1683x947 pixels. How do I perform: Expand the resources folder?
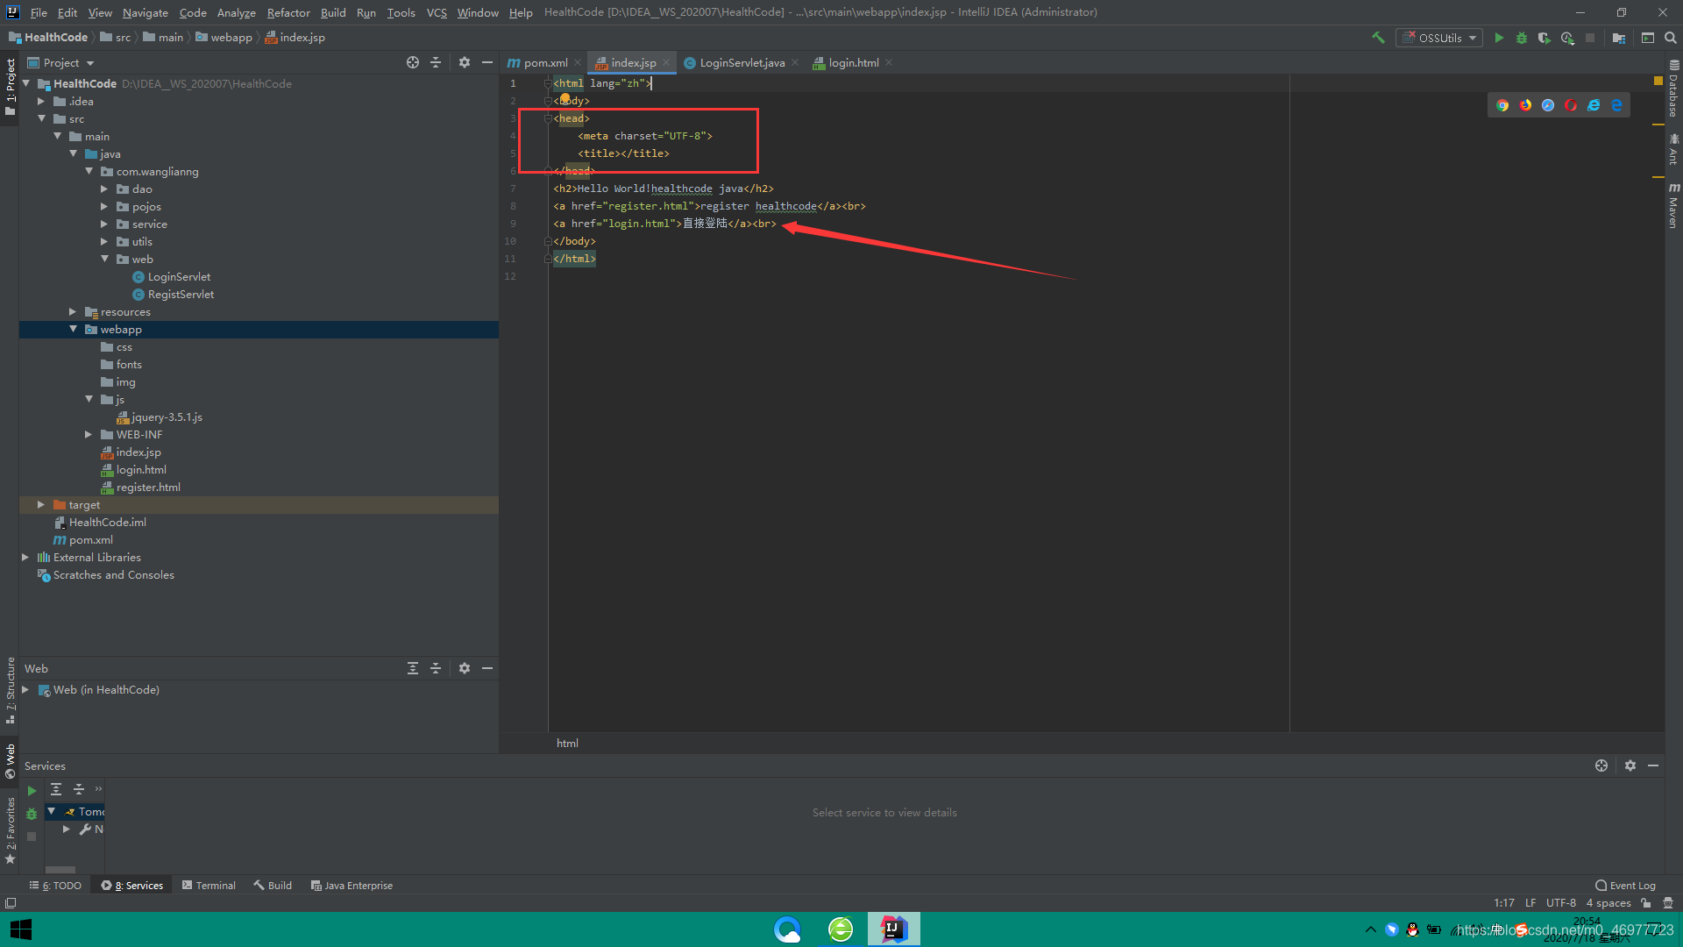click(x=73, y=311)
